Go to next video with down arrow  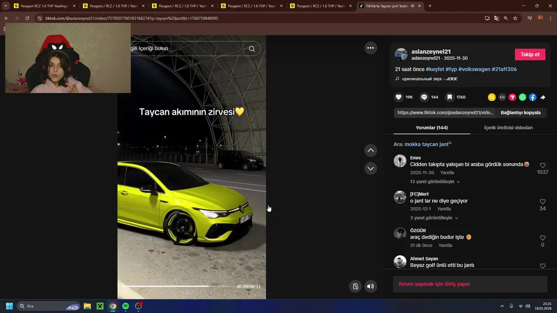[x=371, y=168]
